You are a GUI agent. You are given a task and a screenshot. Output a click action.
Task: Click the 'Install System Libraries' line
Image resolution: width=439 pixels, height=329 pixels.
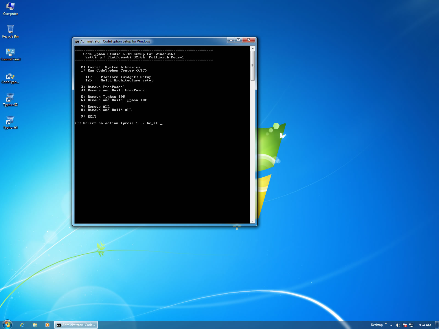pyautogui.click(x=111, y=67)
